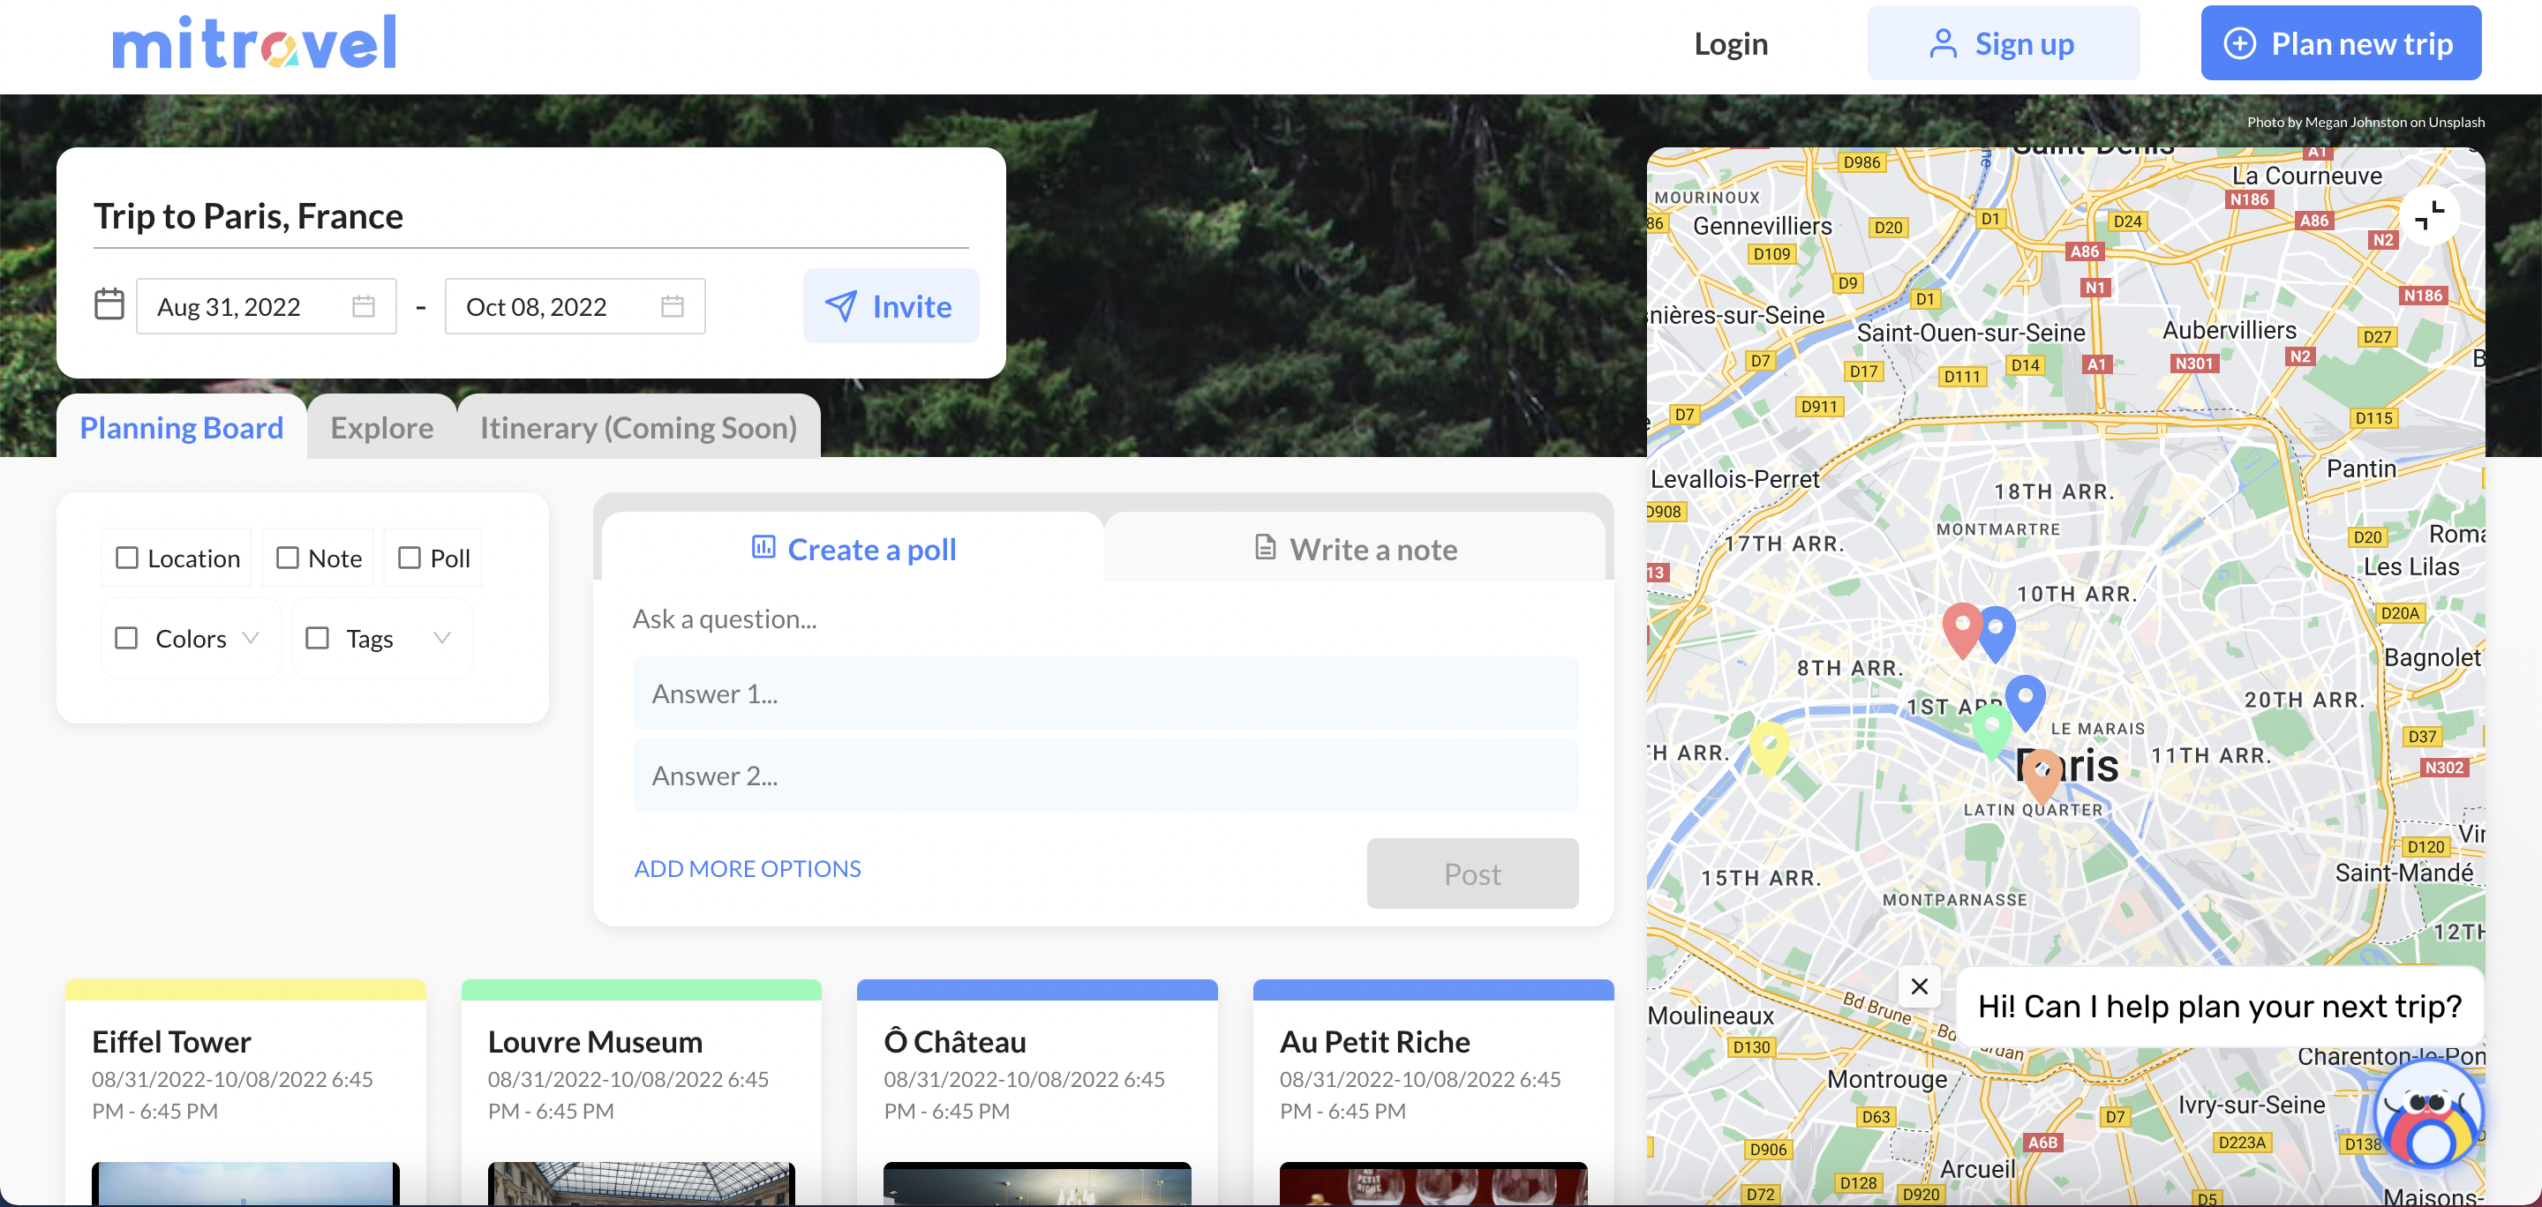
Task: Click the yellow Eiffel Tower map pin
Action: (x=1768, y=744)
